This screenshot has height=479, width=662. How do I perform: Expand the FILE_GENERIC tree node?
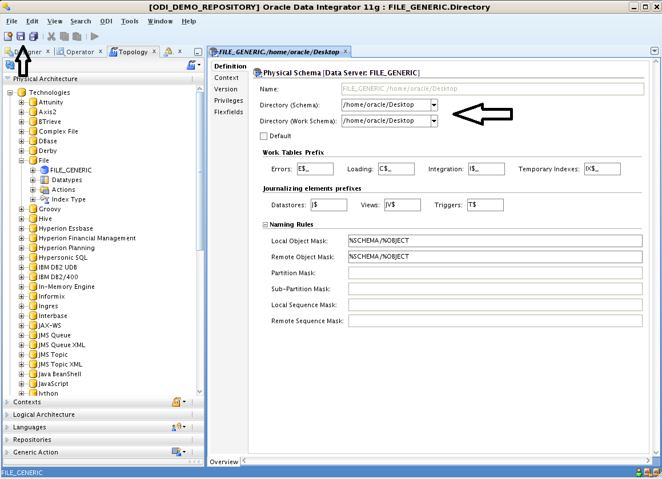(33, 170)
